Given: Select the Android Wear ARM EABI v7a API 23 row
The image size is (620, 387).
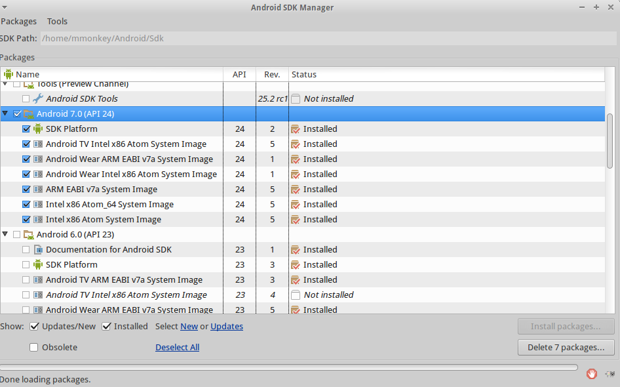Looking at the screenshot, I should (303, 309).
